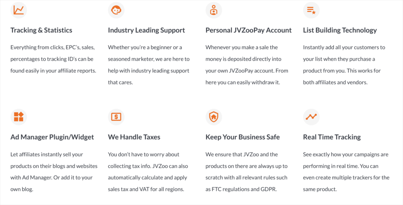403x205 pixels.
Task: Select the Tracking & Statistics heading
Action: (41, 30)
